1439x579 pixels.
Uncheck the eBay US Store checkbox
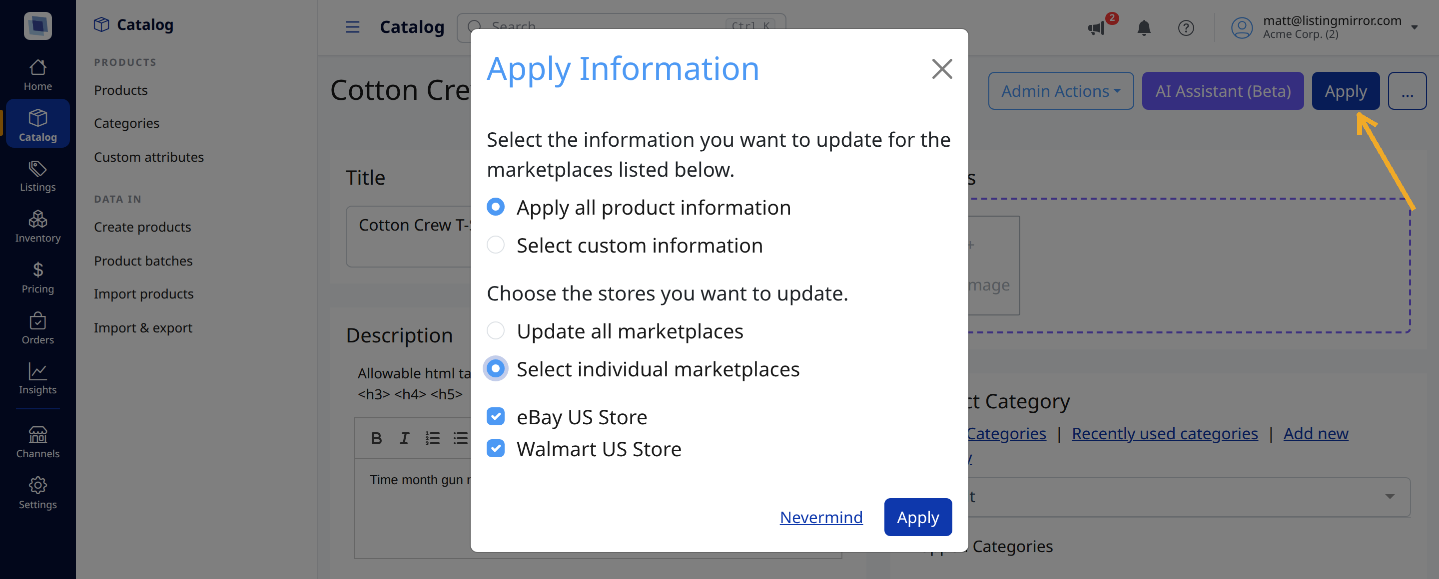[x=496, y=417]
